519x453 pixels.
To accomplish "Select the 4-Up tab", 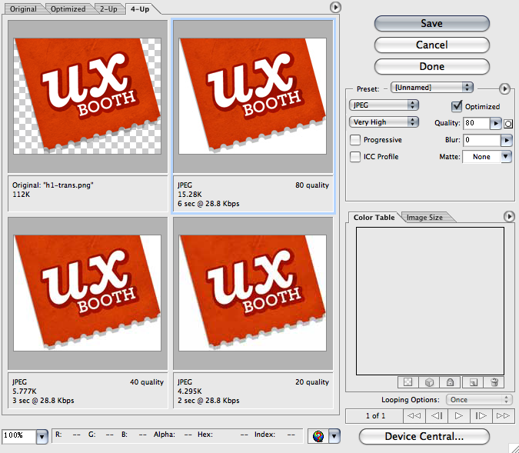I will pos(140,9).
